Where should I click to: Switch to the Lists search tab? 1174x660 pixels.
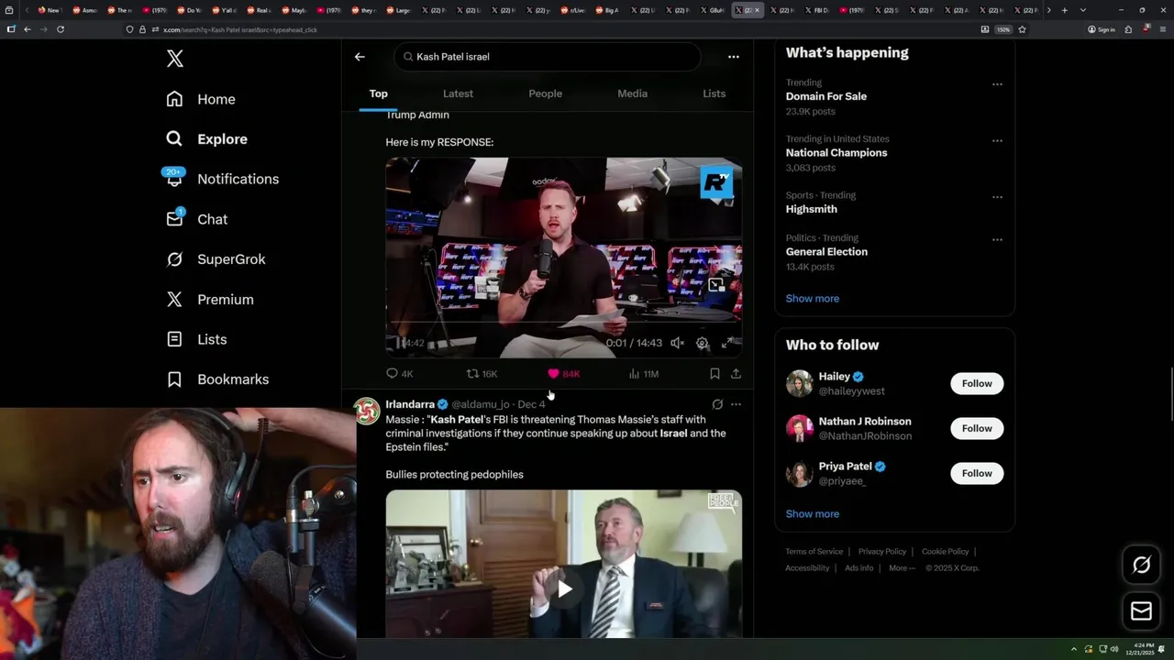point(714,93)
